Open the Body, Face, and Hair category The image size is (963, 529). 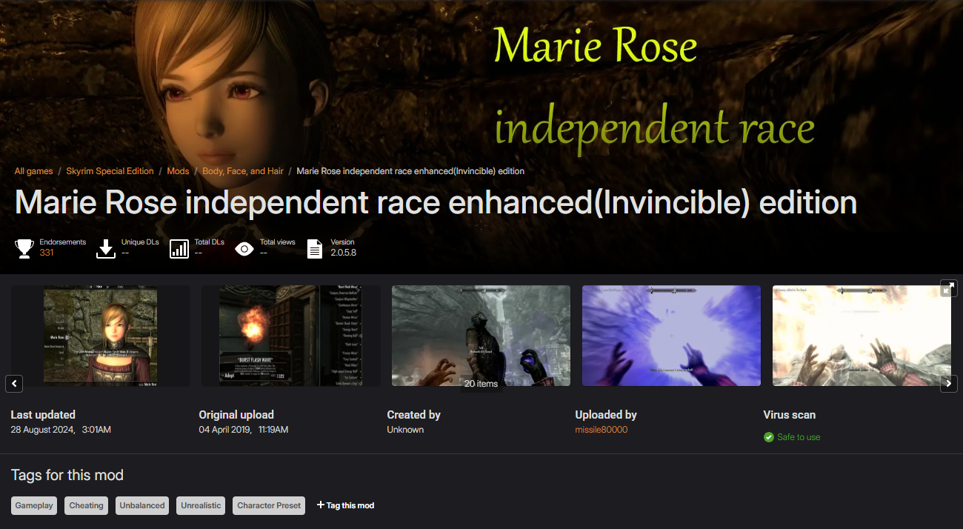[x=243, y=171]
